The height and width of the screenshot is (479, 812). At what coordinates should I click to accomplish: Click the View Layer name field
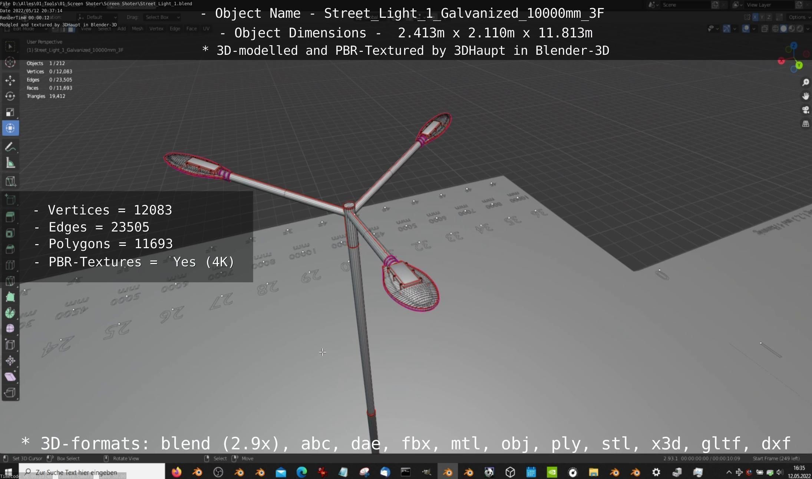[770, 5]
